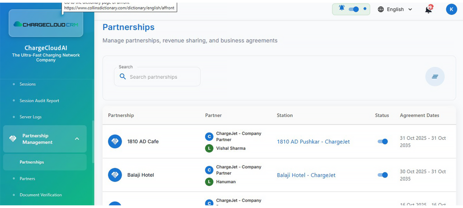463x208 pixels.
Task: Open 1810 AD Pushkar - ChargeJet station link
Action: click(x=313, y=142)
